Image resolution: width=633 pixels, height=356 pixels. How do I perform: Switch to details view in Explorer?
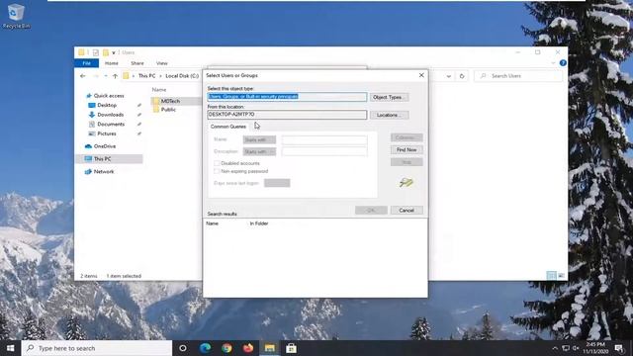(552, 275)
